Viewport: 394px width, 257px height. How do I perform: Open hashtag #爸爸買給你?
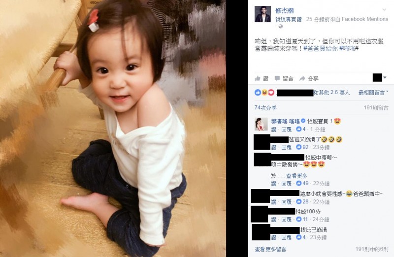(321, 49)
